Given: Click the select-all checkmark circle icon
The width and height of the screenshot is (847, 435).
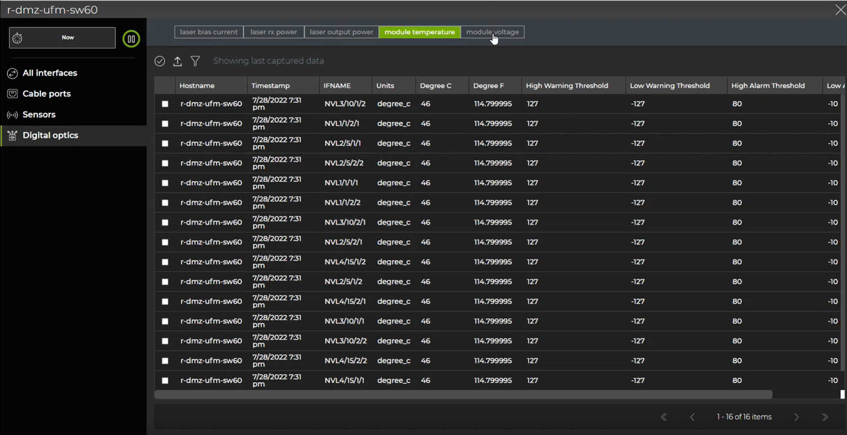Looking at the screenshot, I should pyautogui.click(x=160, y=61).
